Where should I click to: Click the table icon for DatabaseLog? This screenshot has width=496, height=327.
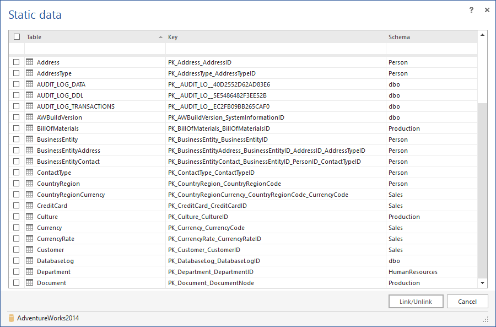point(30,261)
